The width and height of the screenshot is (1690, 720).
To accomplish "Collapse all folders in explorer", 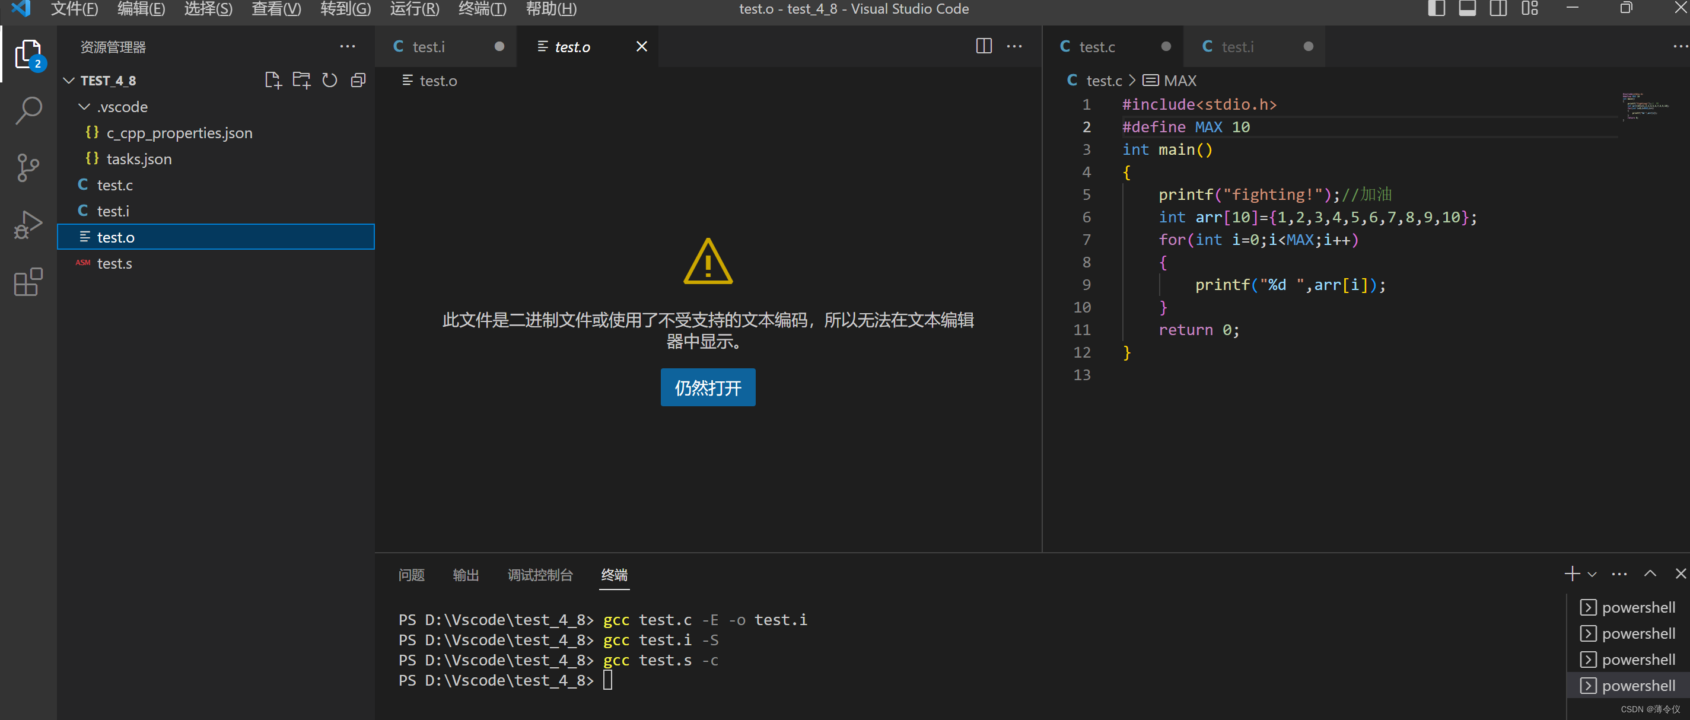I will tap(358, 81).
